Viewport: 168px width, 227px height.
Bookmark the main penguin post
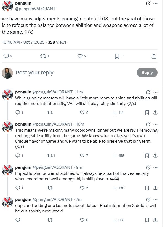coord(117,56)
